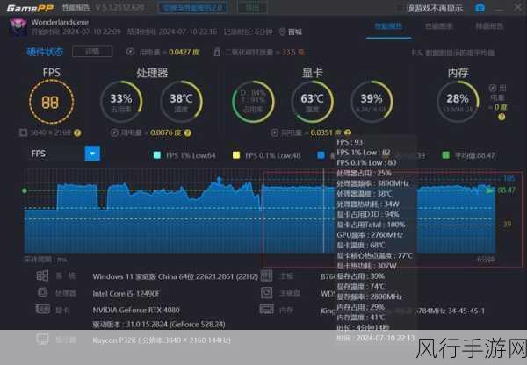Click the Wonderlands.exe game icon
The image size is (527, 365).
[x=18, y=26]
